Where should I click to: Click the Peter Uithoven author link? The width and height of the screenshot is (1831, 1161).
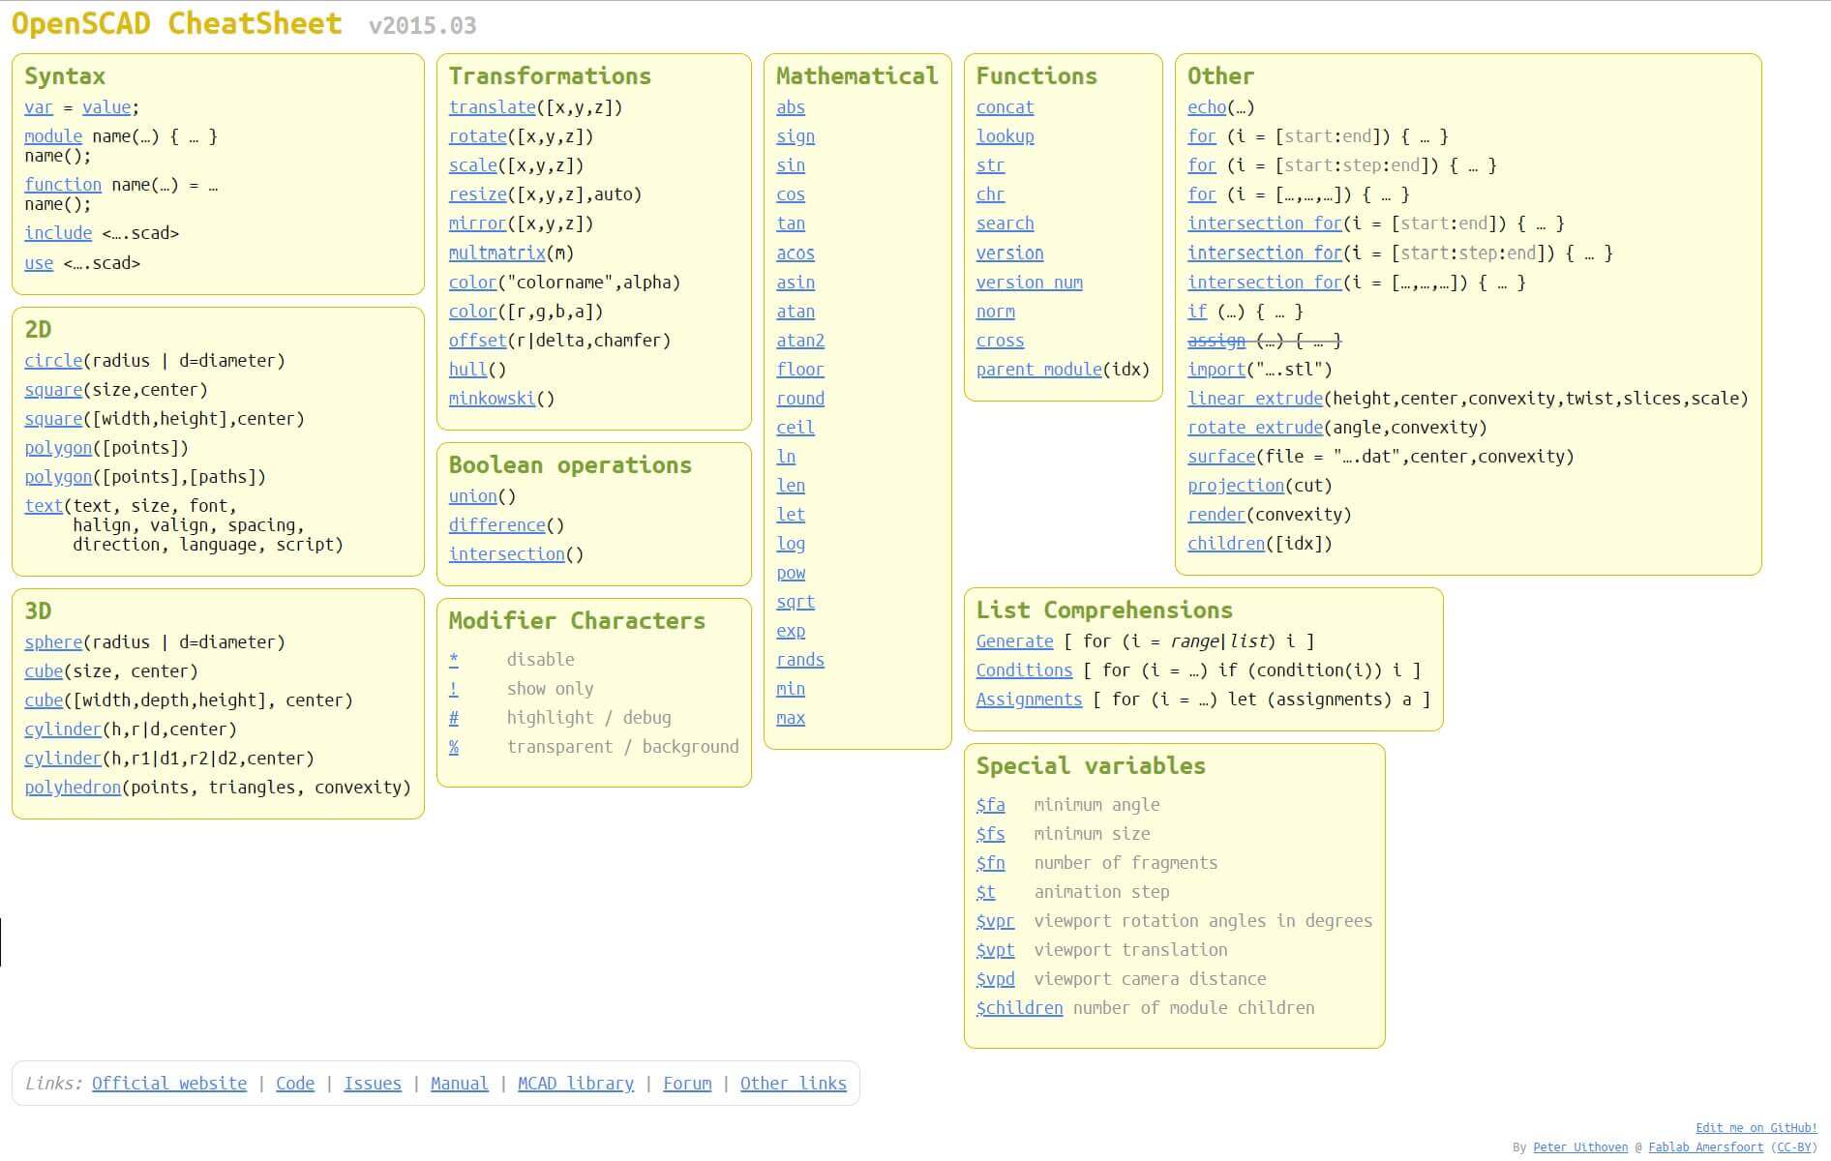click(1579, 1147)
